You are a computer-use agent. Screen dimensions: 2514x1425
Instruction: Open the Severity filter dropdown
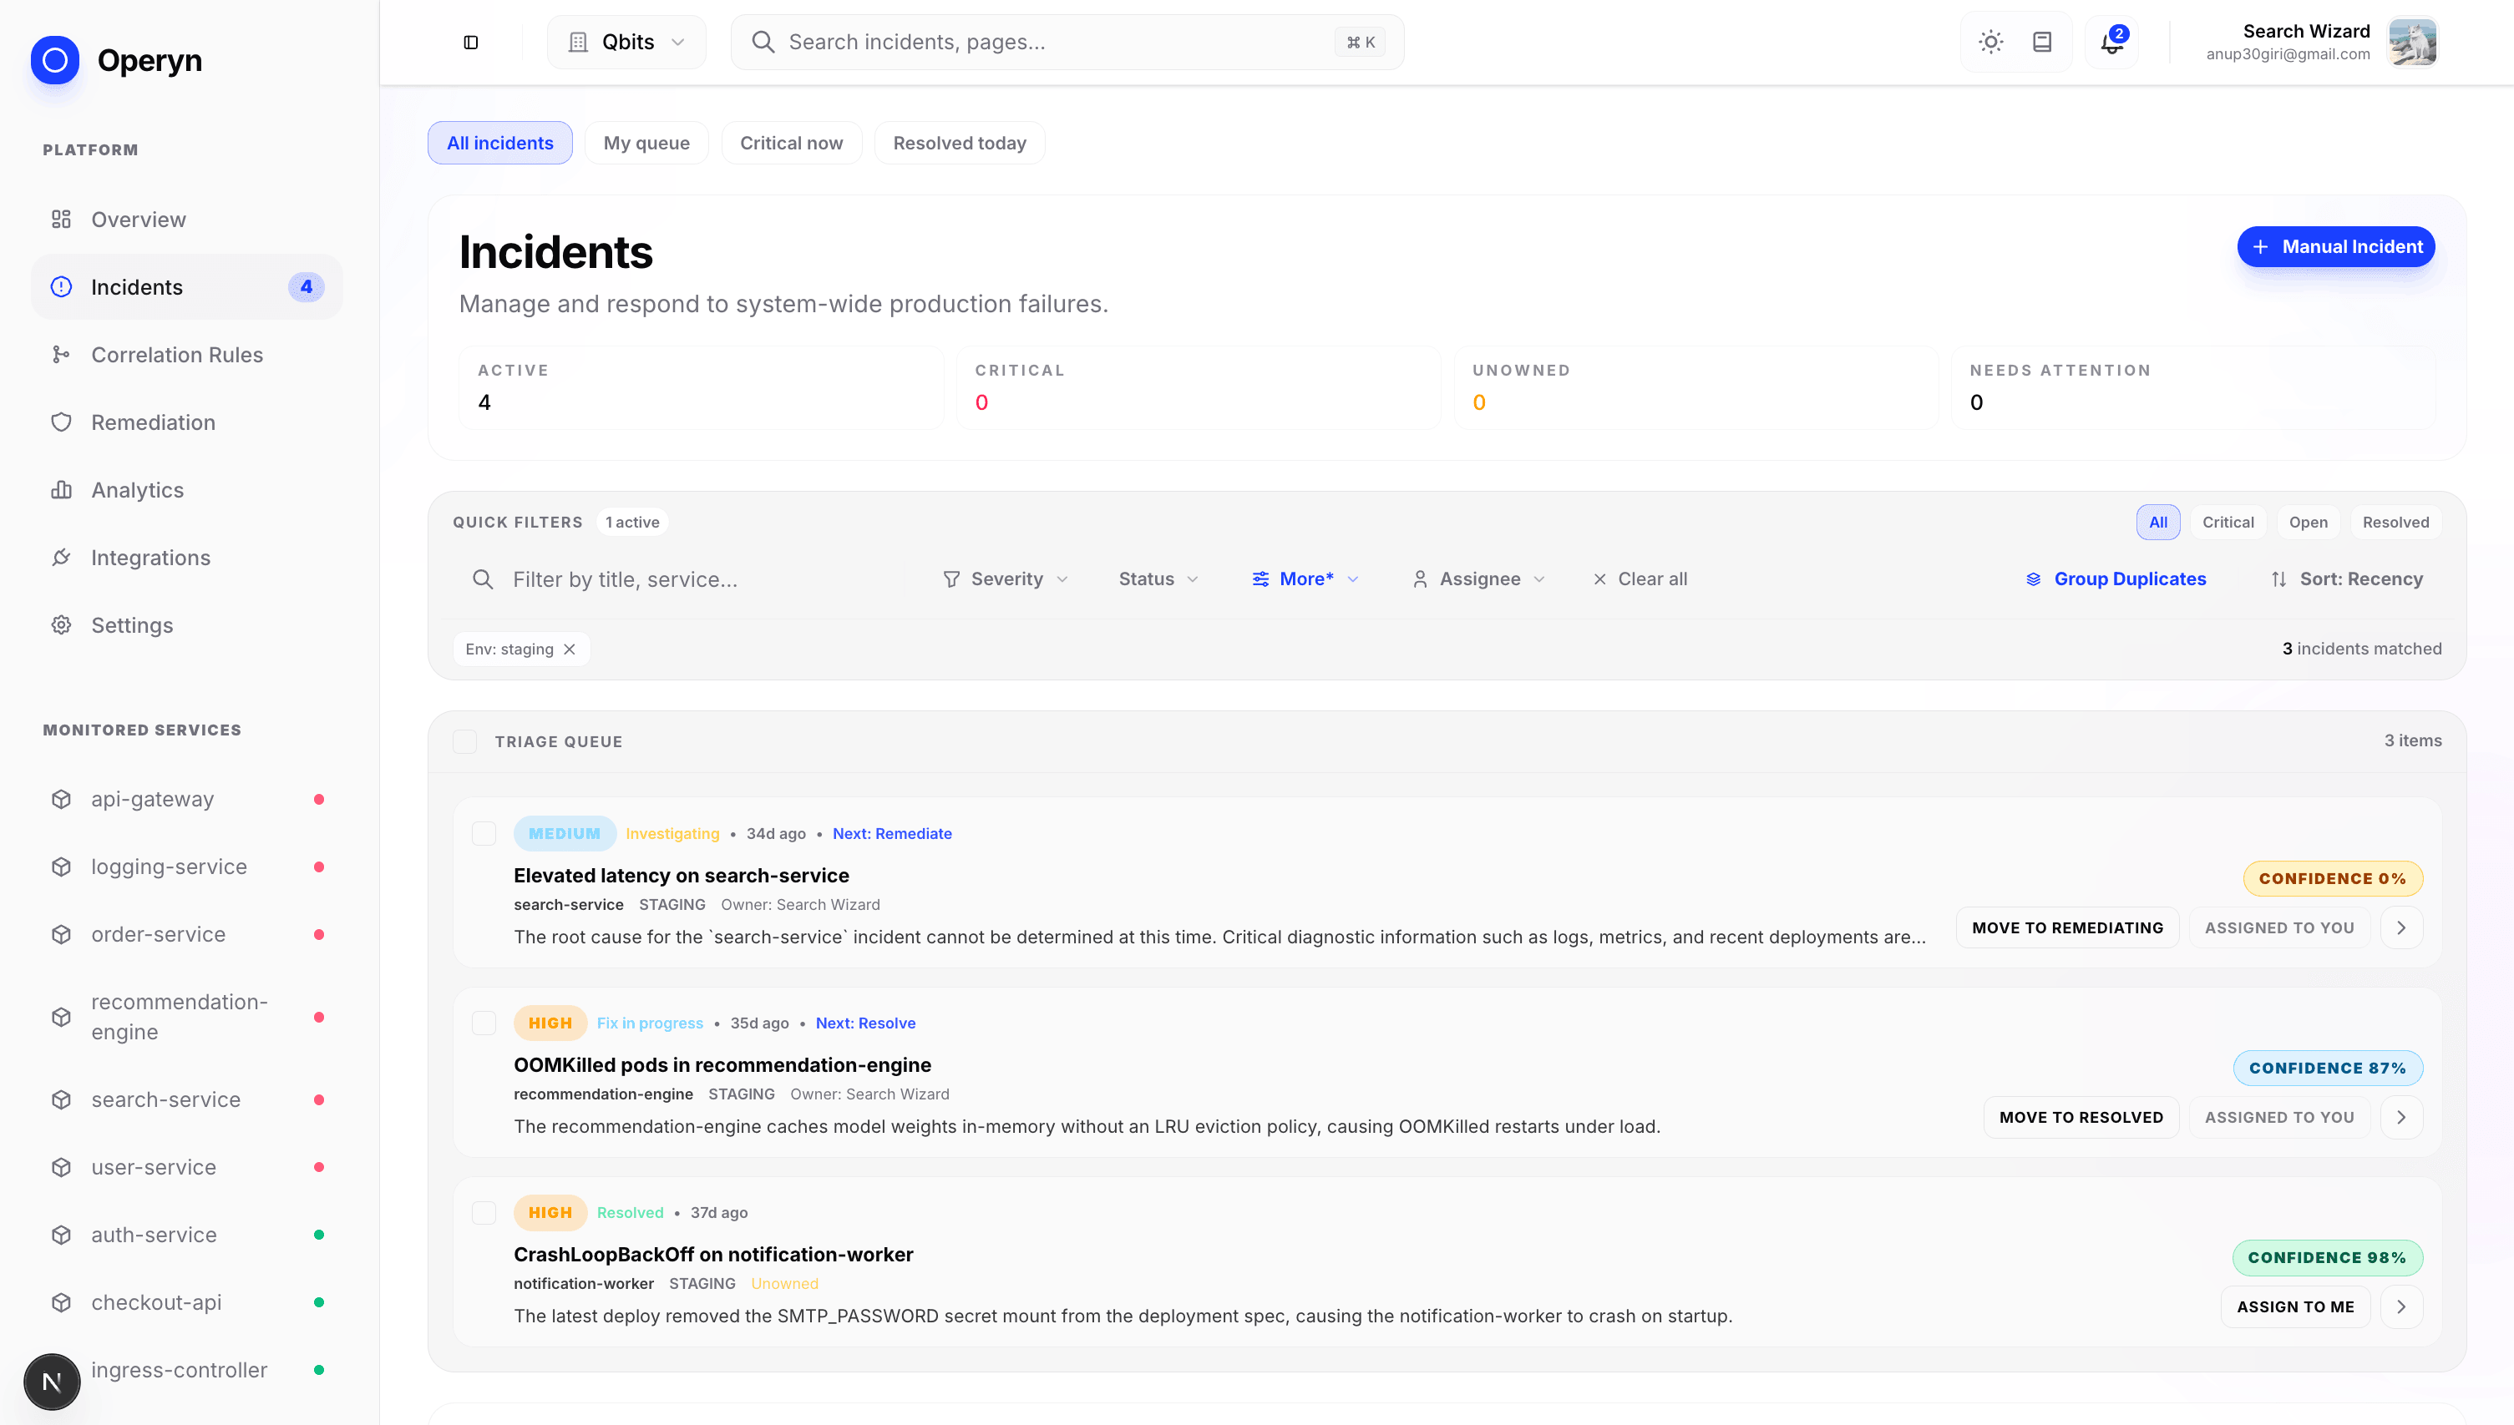1006,579
